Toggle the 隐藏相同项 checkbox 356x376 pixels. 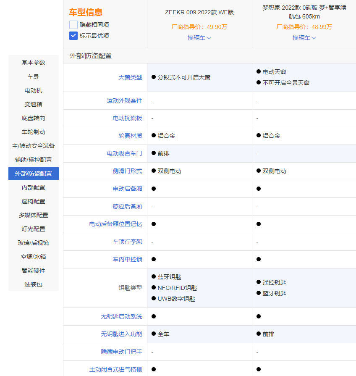coord(73,25)
